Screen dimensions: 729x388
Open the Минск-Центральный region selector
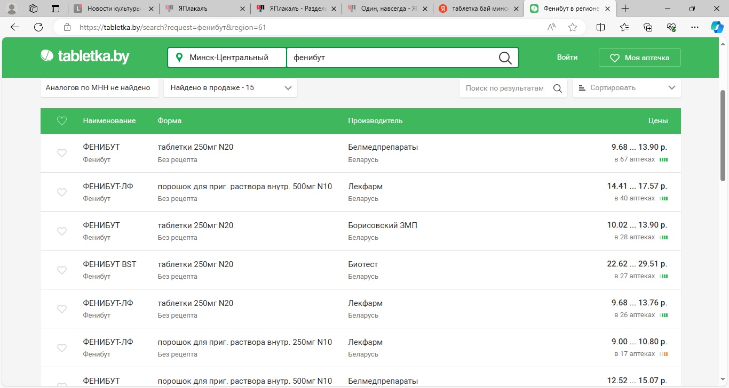click(x=227, y=58)
